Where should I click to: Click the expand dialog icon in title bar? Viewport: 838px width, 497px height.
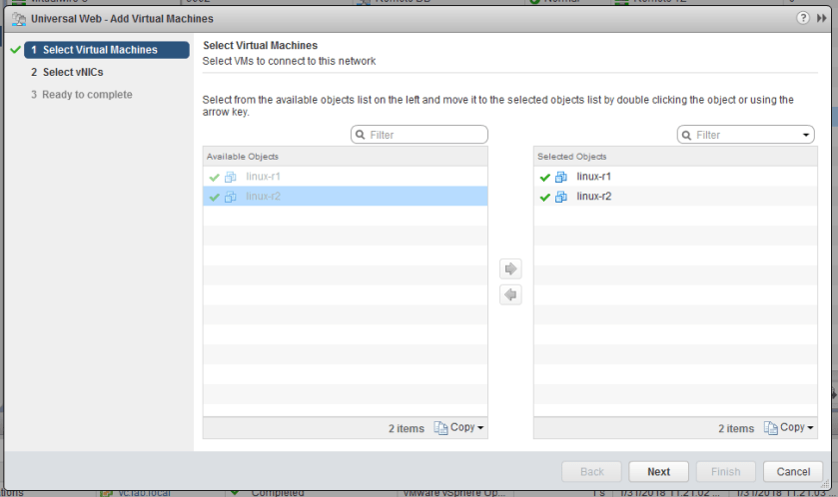click(x=823, y=19)
